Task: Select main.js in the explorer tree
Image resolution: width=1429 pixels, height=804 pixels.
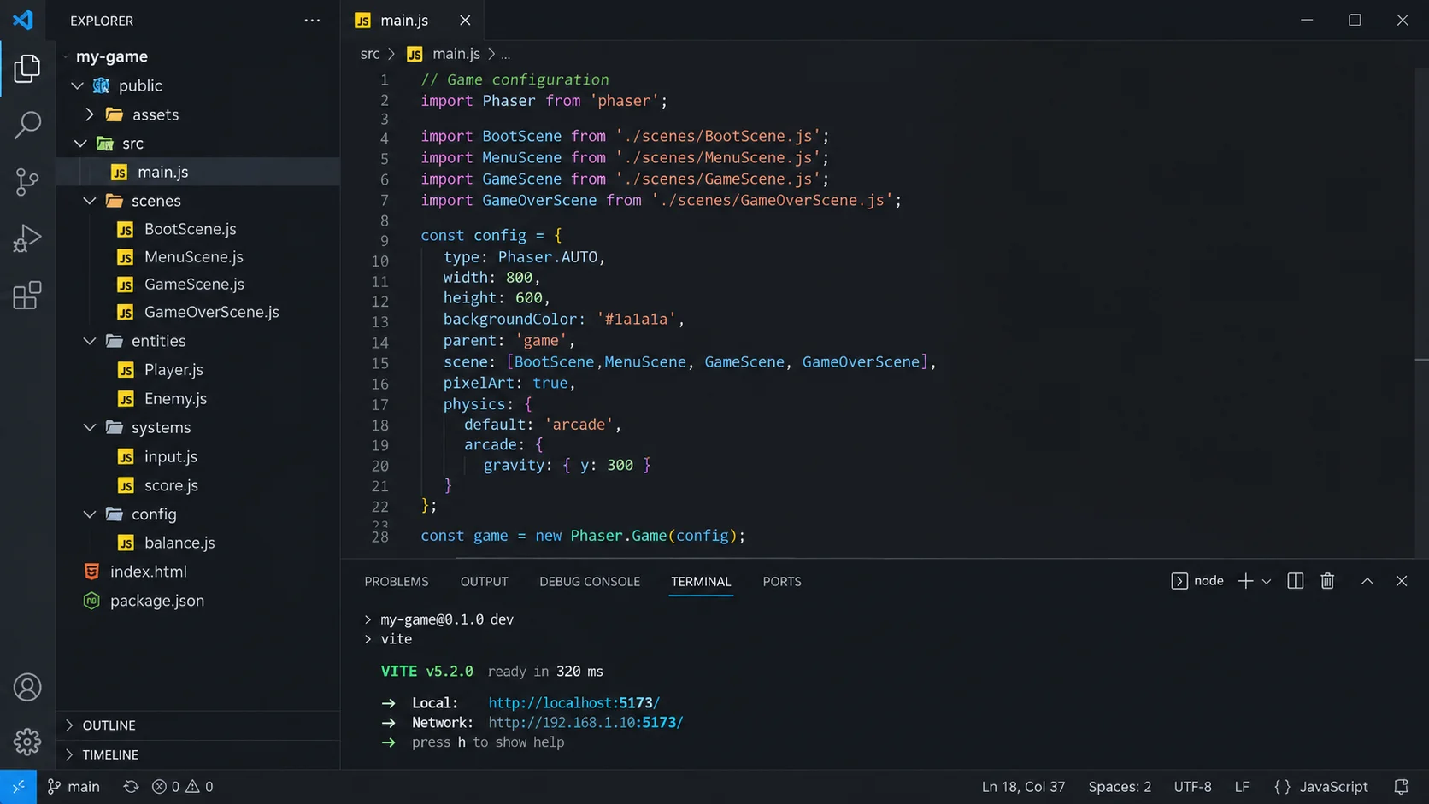Action: click(x=198, y=172)
